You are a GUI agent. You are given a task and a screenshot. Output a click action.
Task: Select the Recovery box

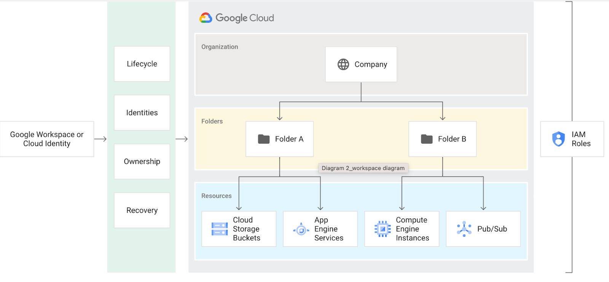click(x=142, y=211)
